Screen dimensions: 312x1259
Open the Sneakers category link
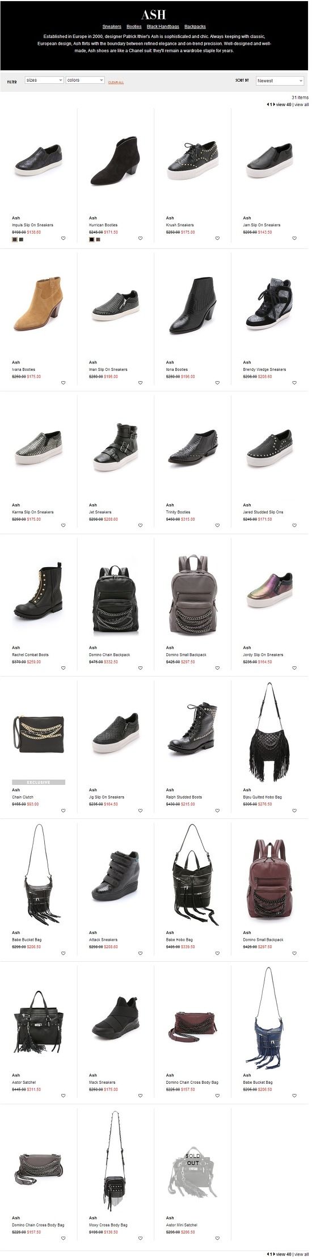coord(112,27)
